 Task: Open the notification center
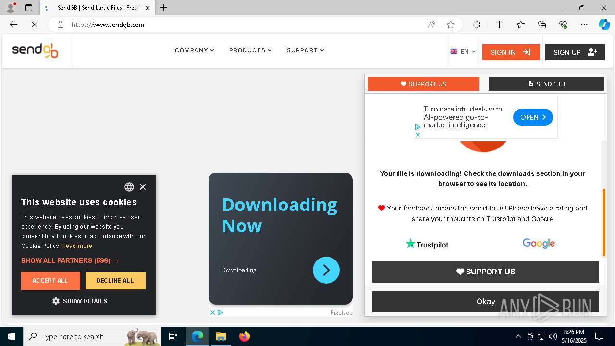pos(599,336)
